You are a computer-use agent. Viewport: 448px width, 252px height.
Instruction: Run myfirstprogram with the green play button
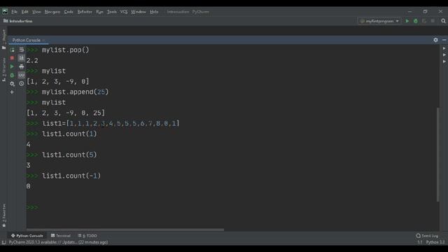407,21
